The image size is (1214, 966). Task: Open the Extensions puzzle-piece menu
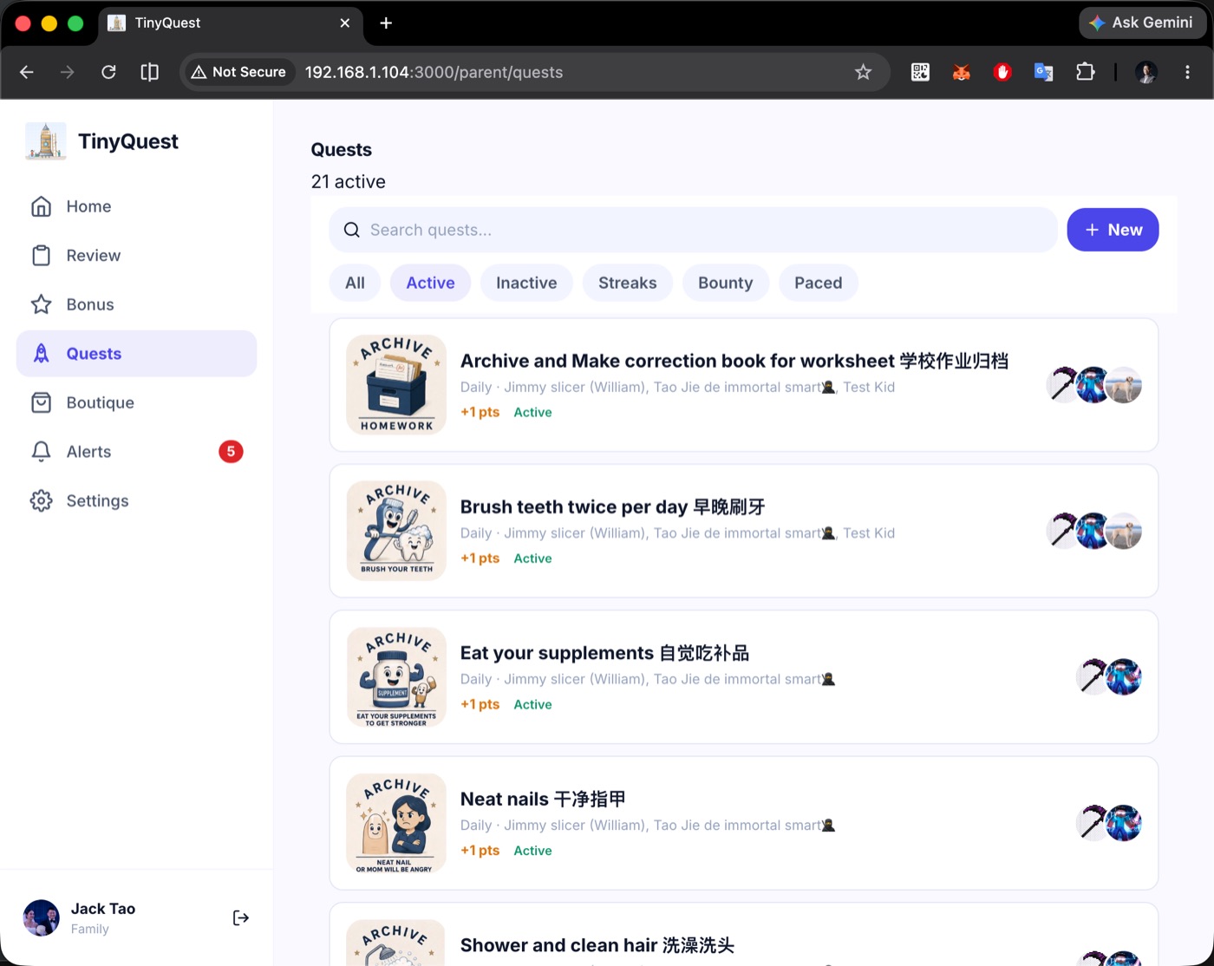coord(1085,72)
